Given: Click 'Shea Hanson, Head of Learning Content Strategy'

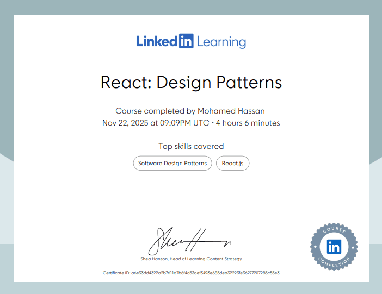Looking at the screenshot, I should (x=191, y=259).
